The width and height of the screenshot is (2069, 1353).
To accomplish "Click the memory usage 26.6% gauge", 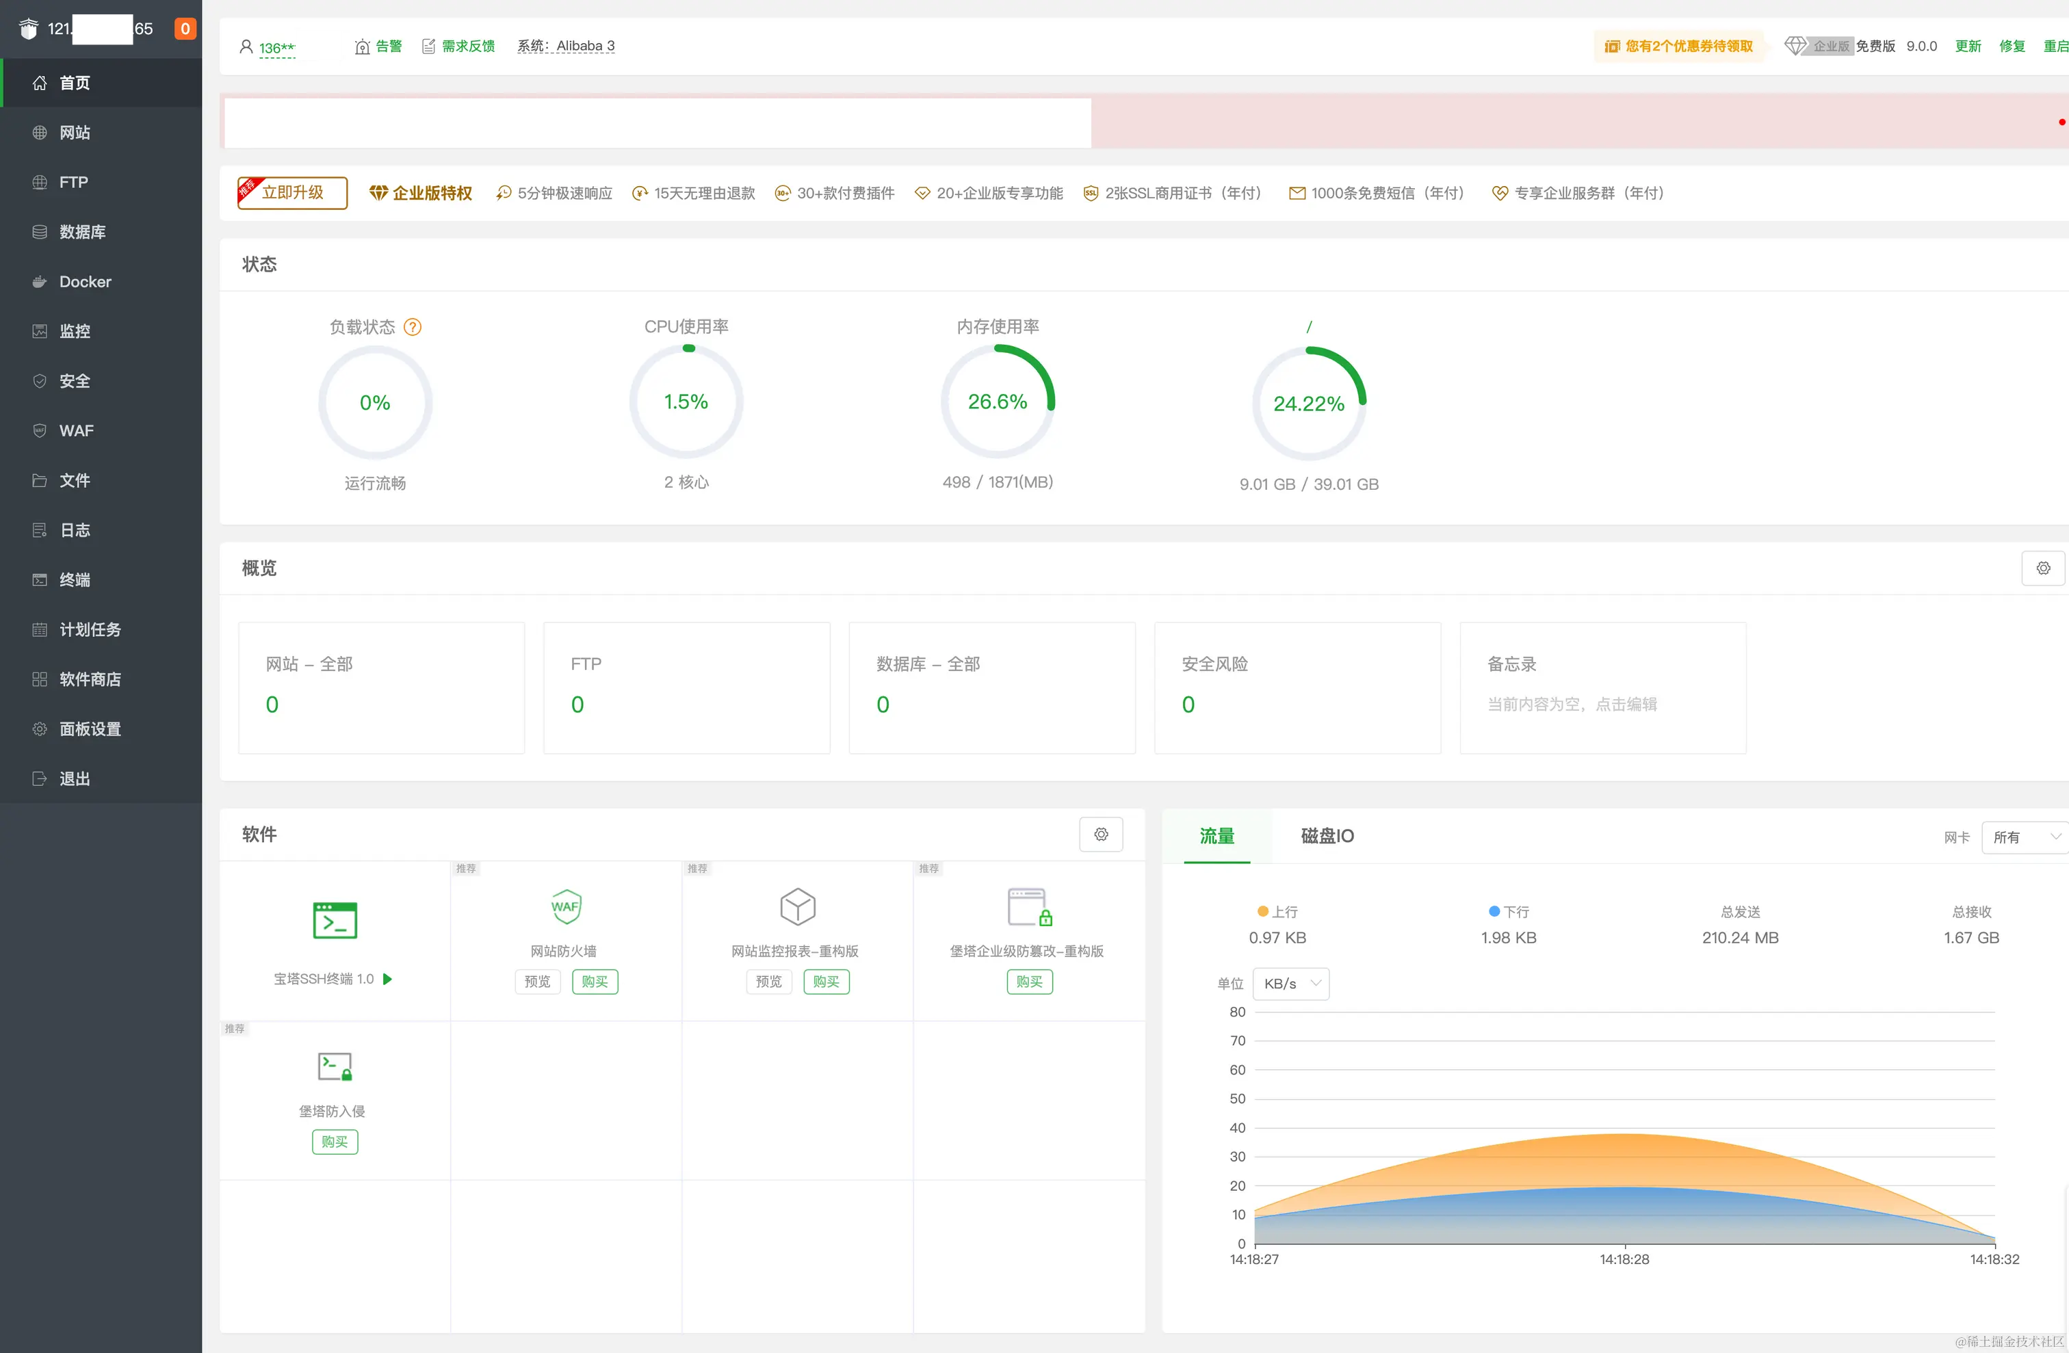I will click(x=997, y=402).
